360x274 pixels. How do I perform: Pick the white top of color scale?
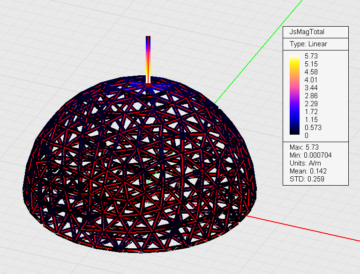click(x=295, y=57)
